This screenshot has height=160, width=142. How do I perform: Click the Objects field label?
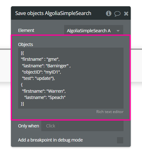click(x=26, y=44)
